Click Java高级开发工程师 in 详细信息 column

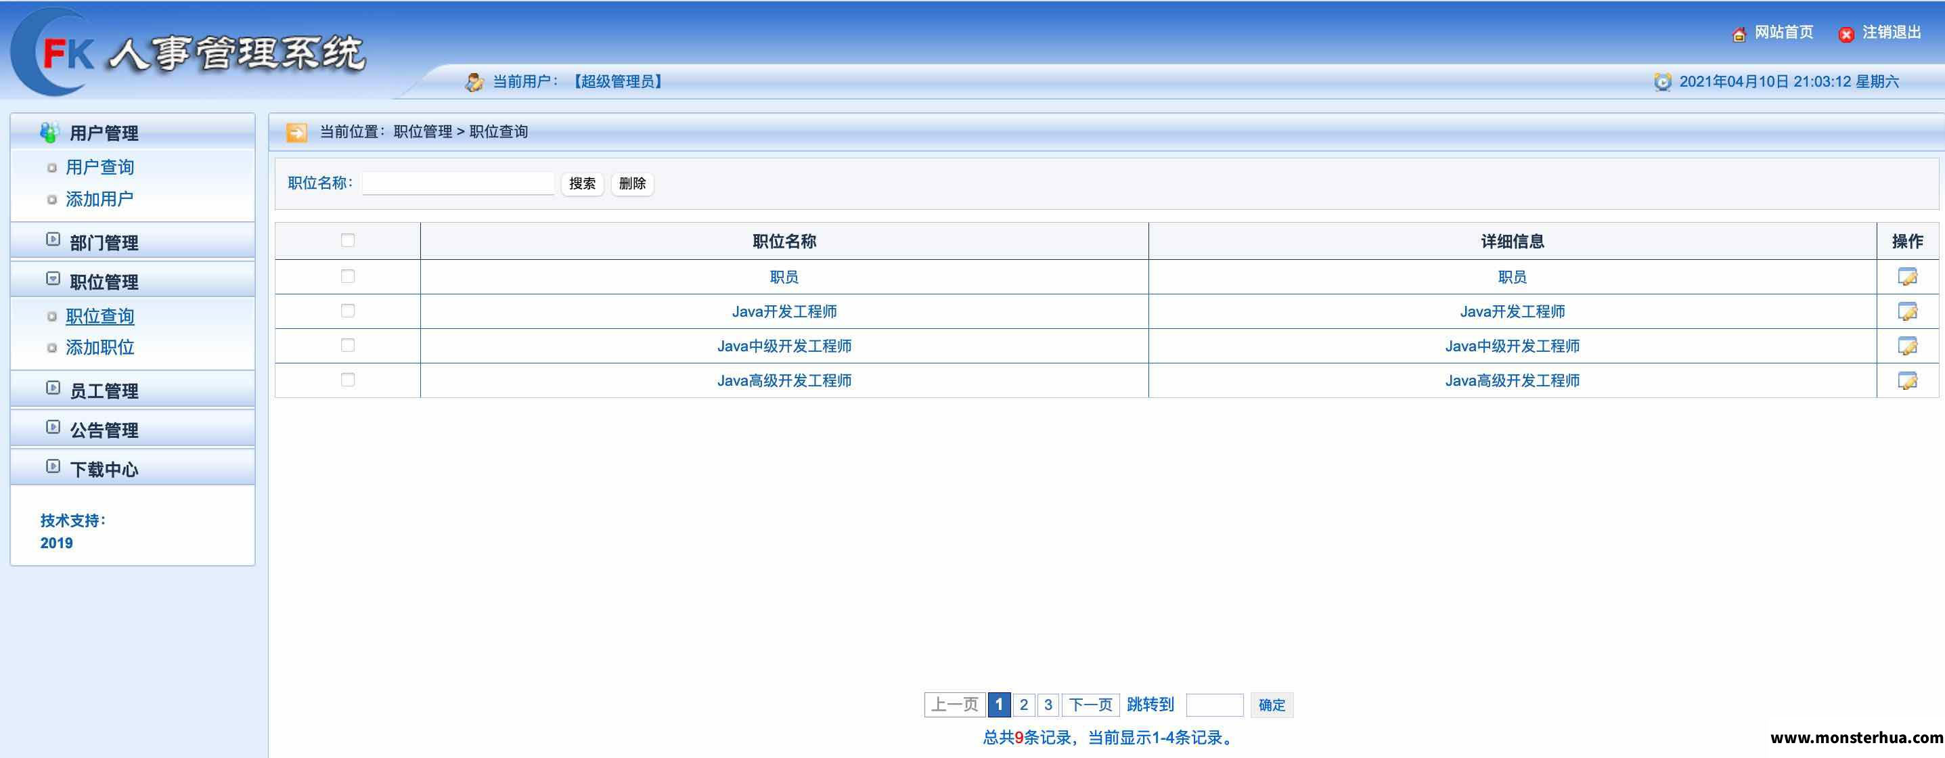pyautogui.click(x=1513, y=380)
